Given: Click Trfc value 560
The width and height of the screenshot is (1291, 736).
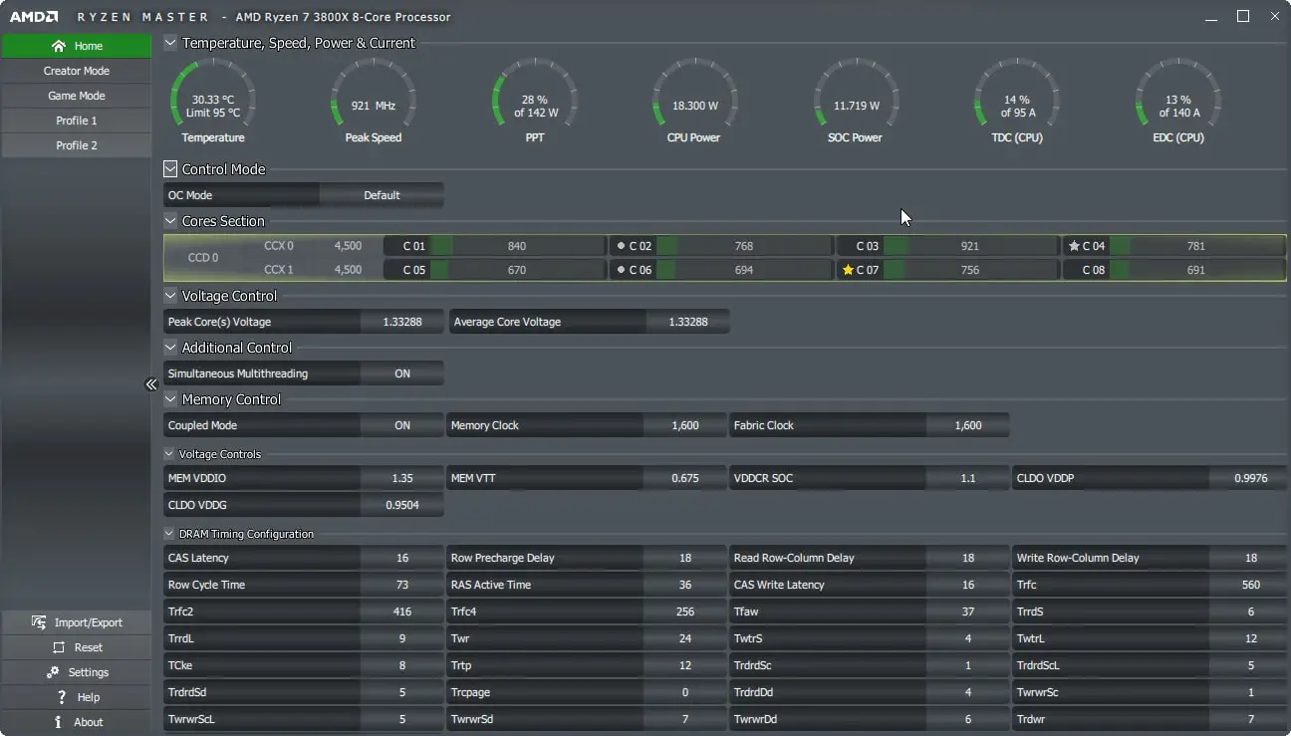Looking at the screenshot, I should click(1251, 585).
